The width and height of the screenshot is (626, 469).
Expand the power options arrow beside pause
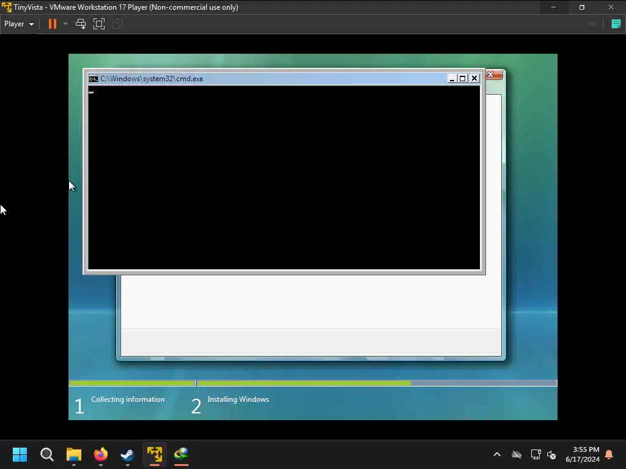tap(65, 24)
